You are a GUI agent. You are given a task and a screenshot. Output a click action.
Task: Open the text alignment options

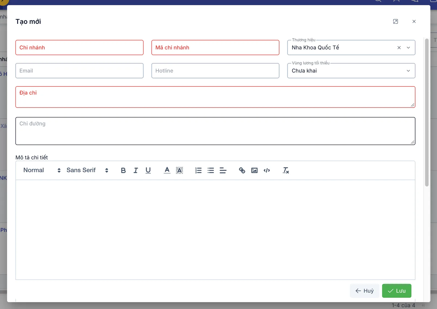(223, 170)
